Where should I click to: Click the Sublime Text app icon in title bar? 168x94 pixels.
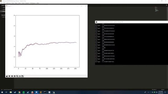point(1,1)
